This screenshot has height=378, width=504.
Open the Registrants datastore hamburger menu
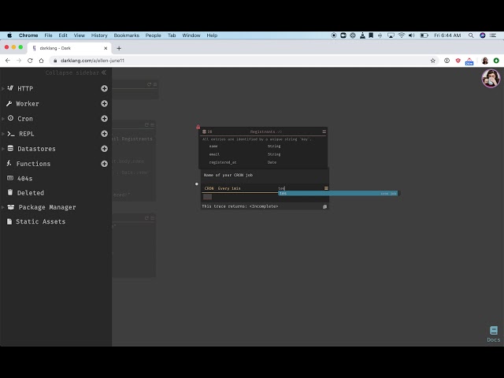(x=324, y=132)
